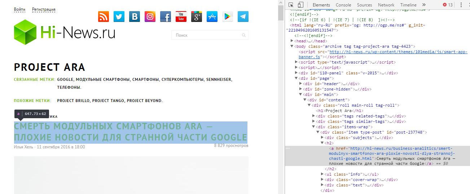Select the '8 829 просмотров' view count
The width and height of the screenshot is (470, 194).
pos(231,146)
